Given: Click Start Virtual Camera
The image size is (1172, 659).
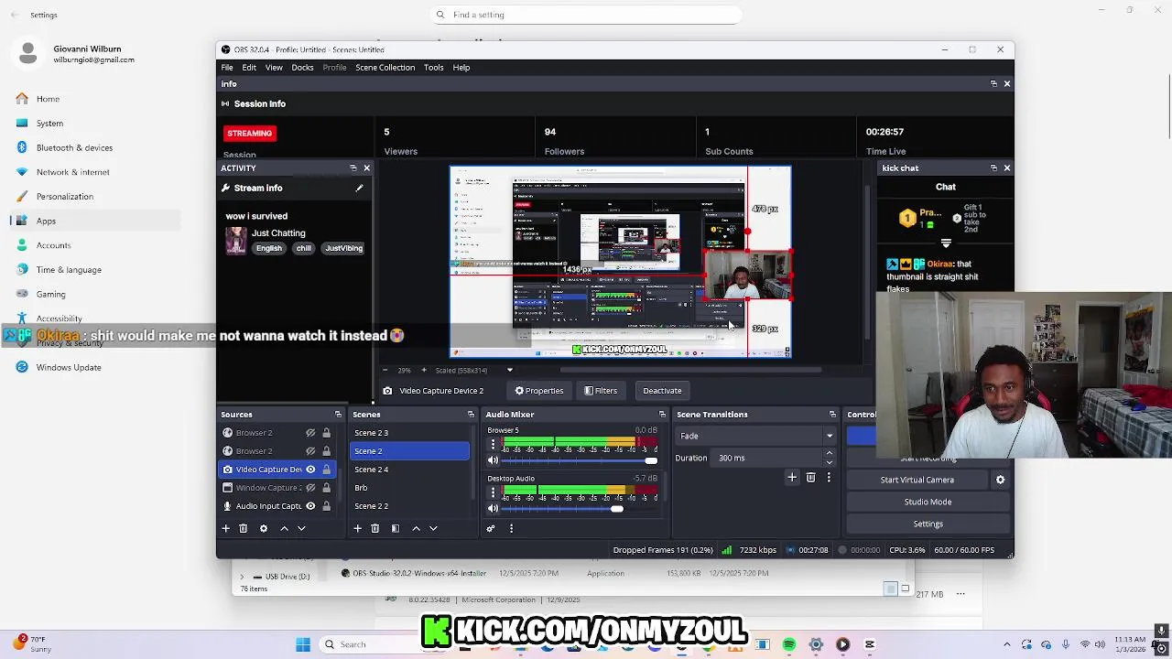Looking at the screenshot, I should coord(917,480).
